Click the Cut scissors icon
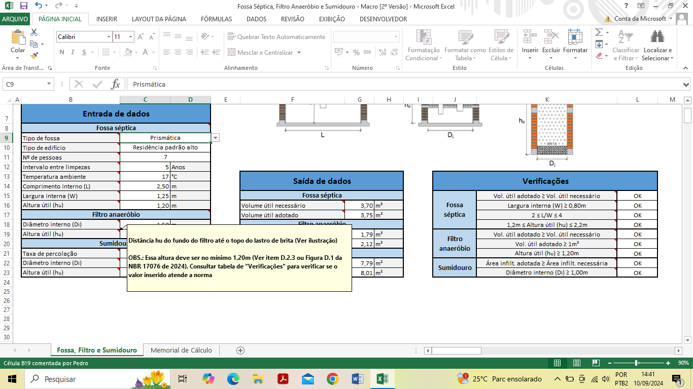This screenshot has width=693, height=389. (x=34, y=32)
